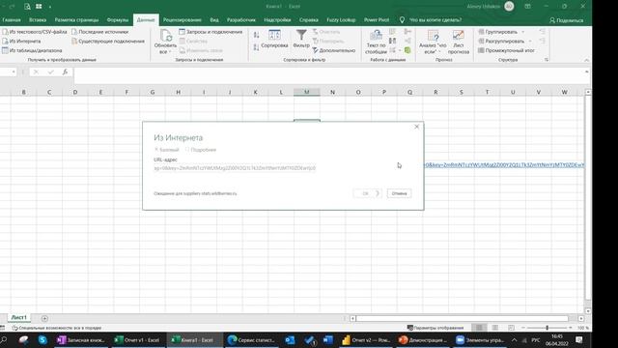Open Outline group dialog launcher
This screenshot has height=348, width=618.
tap(547, 60)
